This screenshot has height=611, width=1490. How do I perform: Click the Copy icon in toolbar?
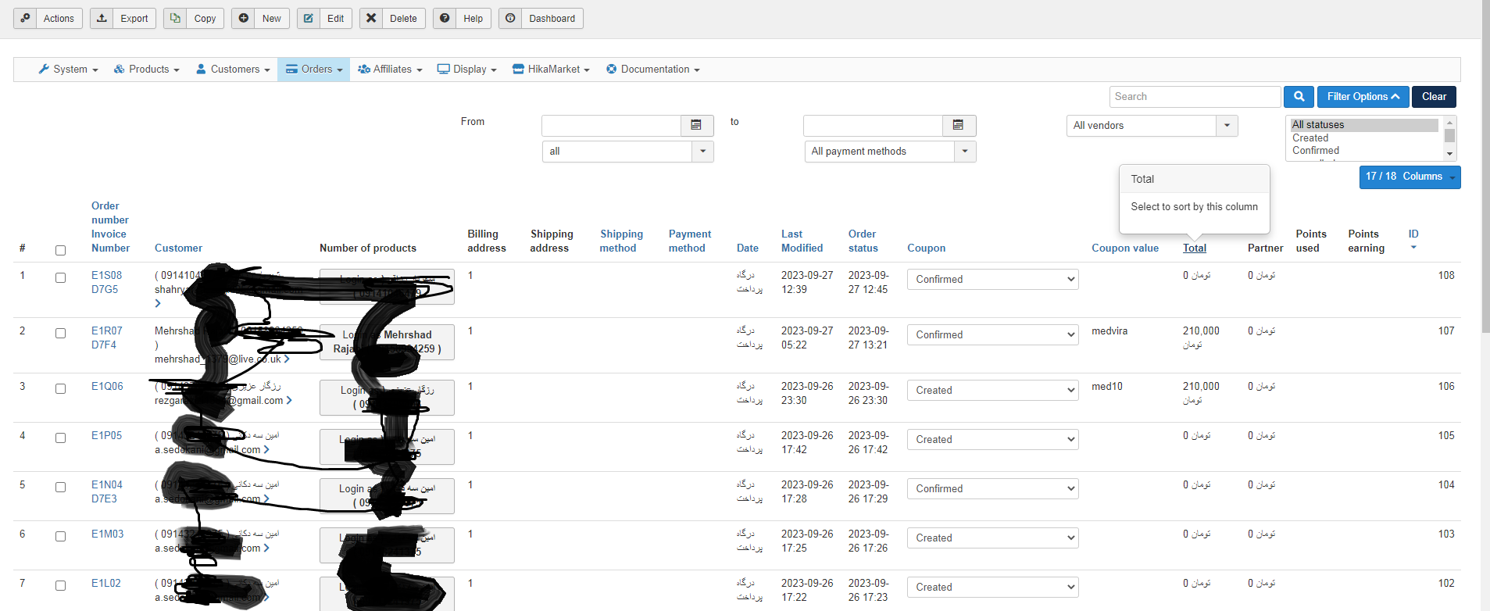click(175, 19)
